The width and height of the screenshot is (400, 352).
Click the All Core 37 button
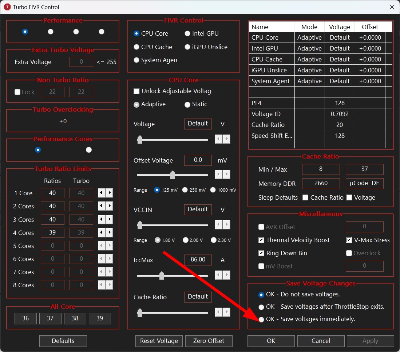tap(50, 318)
